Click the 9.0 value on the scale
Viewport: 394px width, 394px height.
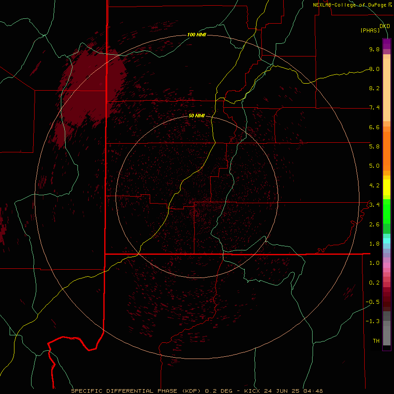tap(374, 69)
